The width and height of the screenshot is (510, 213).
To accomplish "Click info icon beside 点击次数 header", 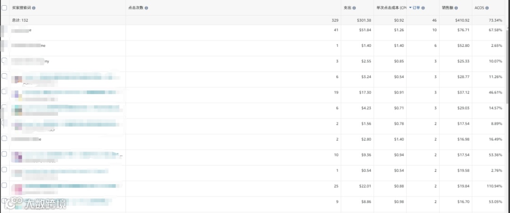I will pos(146,8).
